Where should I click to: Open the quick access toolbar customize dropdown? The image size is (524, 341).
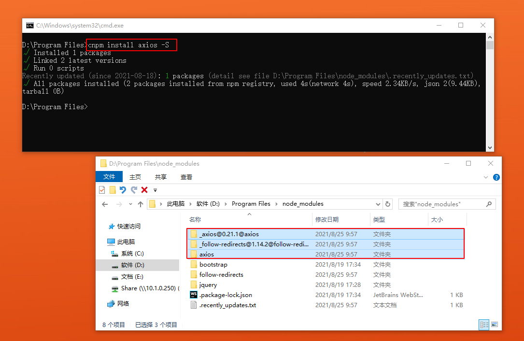point(155,190)
